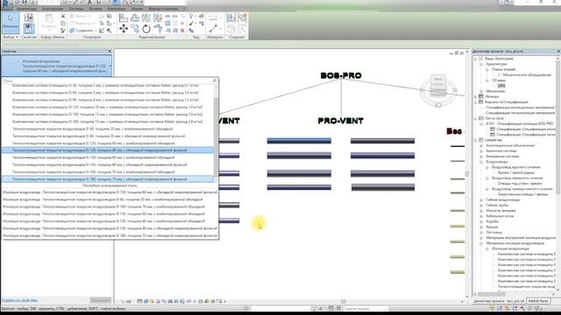561x315 pixels.
Task: Select the Механизмы tree item
Action: point(495,91)
